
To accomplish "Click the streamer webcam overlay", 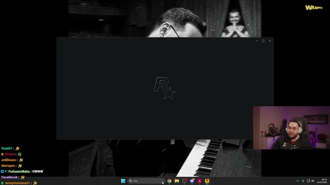I will pyautogui.click(x=291, y=128).
